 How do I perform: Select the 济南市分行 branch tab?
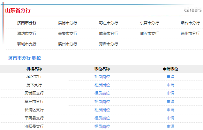27,23
